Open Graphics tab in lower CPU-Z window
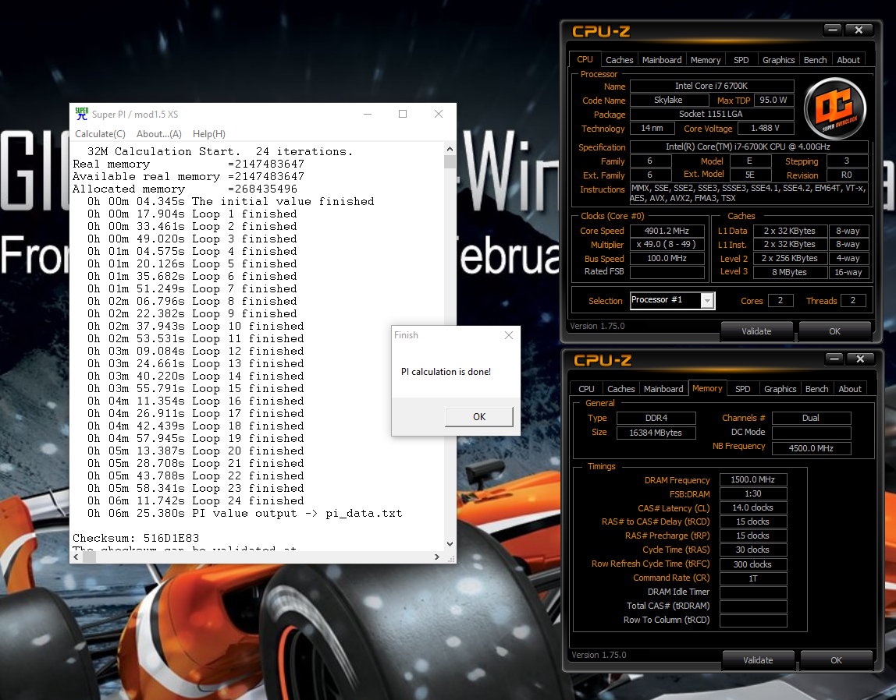This screenshot has width=896, height=700. 780,388
